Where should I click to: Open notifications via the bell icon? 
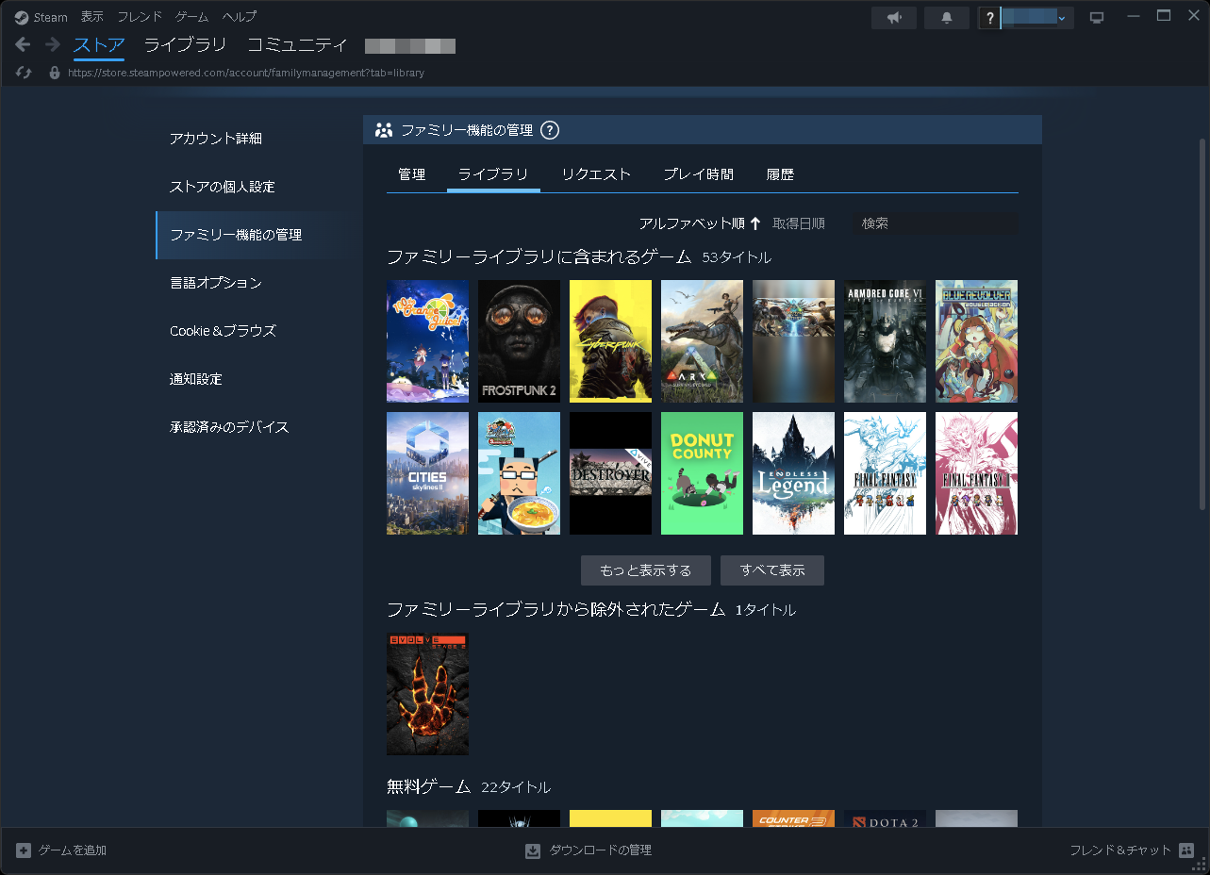point(946,16)
